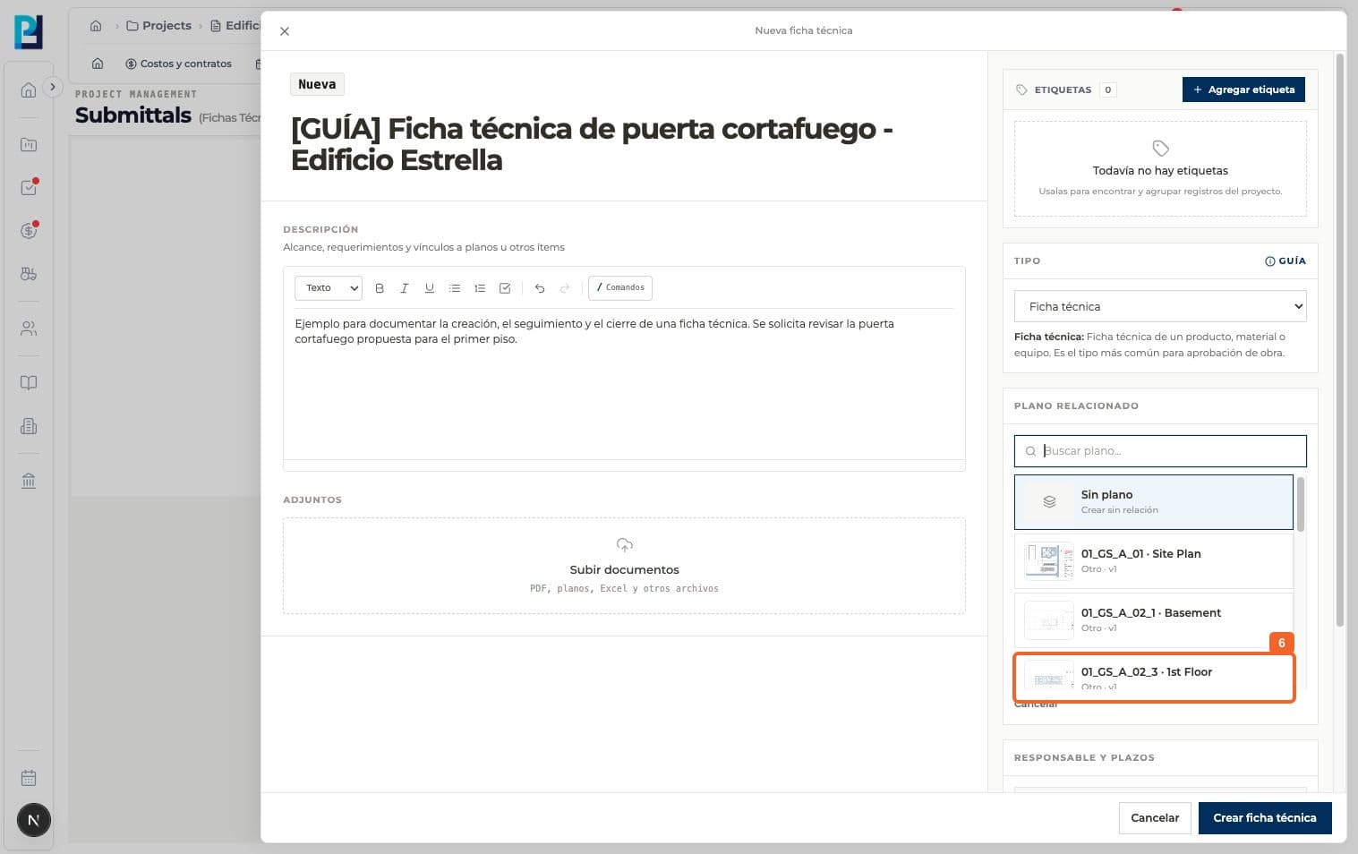The image size is (1358, 854).
Task: Open the Texto style dropdown
Action: pyautogui.click(x=329, y=287)
